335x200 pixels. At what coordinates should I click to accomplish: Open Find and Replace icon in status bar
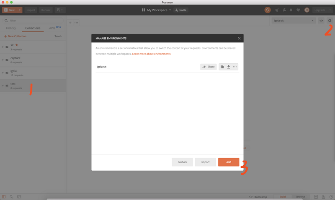[11, 197]
